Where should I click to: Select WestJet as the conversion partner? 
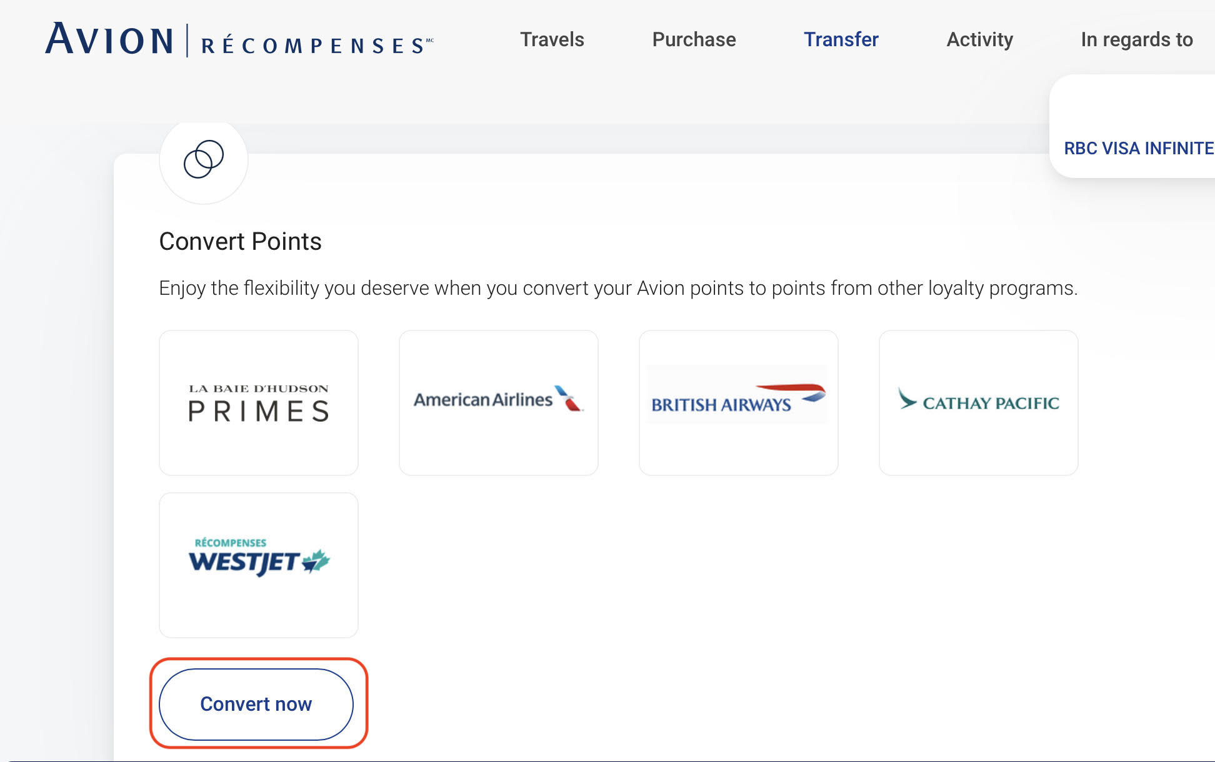[x=258, y=564]
